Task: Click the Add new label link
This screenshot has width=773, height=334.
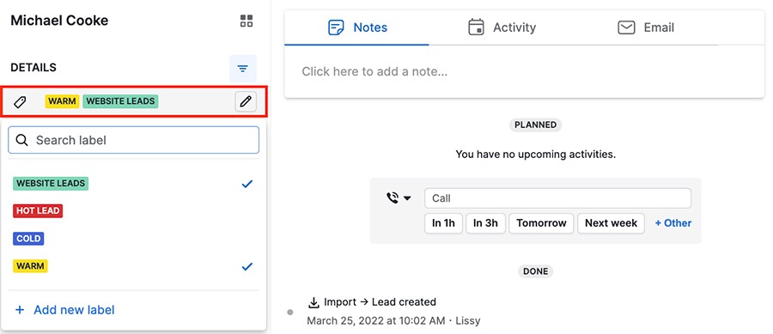Action: click(74, 310)
